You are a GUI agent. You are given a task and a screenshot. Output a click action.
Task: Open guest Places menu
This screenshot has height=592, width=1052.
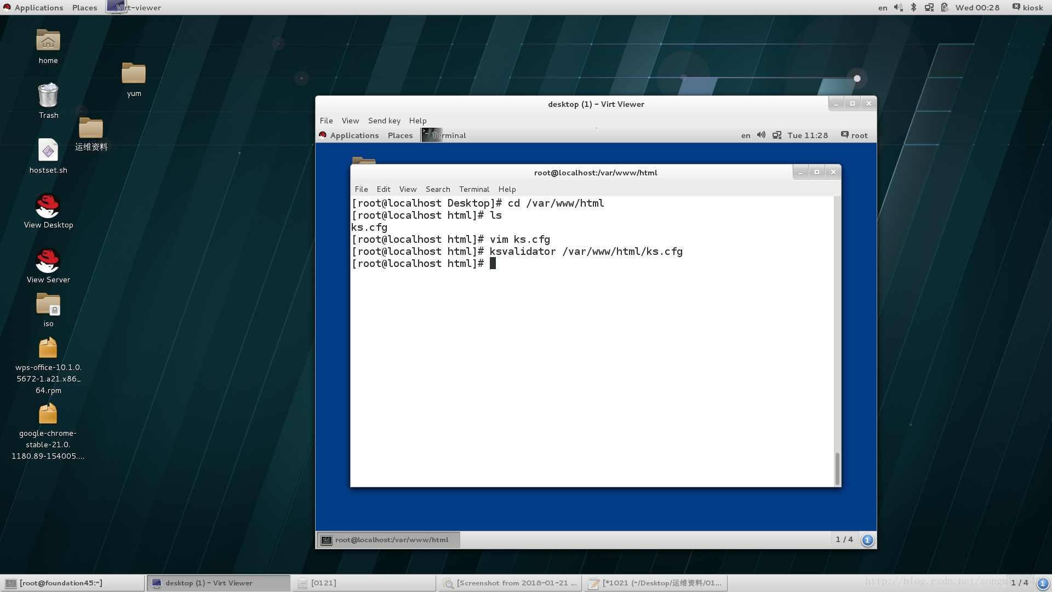click(x=401, y=135)
